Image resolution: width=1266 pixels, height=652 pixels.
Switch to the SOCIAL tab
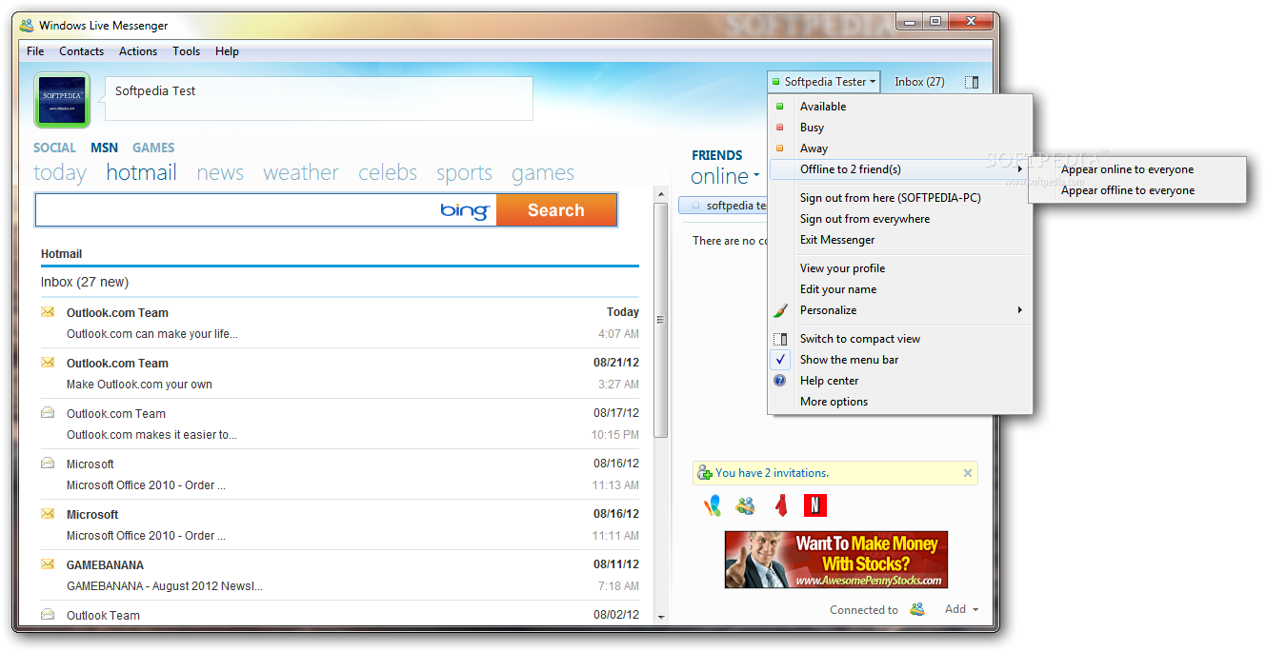coord(54,148)
